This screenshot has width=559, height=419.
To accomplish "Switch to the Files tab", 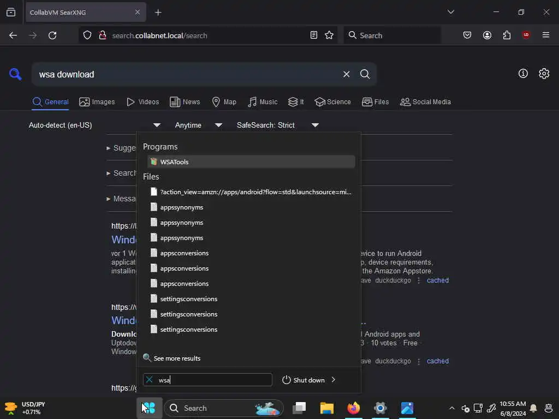I will tap(375, 102).
